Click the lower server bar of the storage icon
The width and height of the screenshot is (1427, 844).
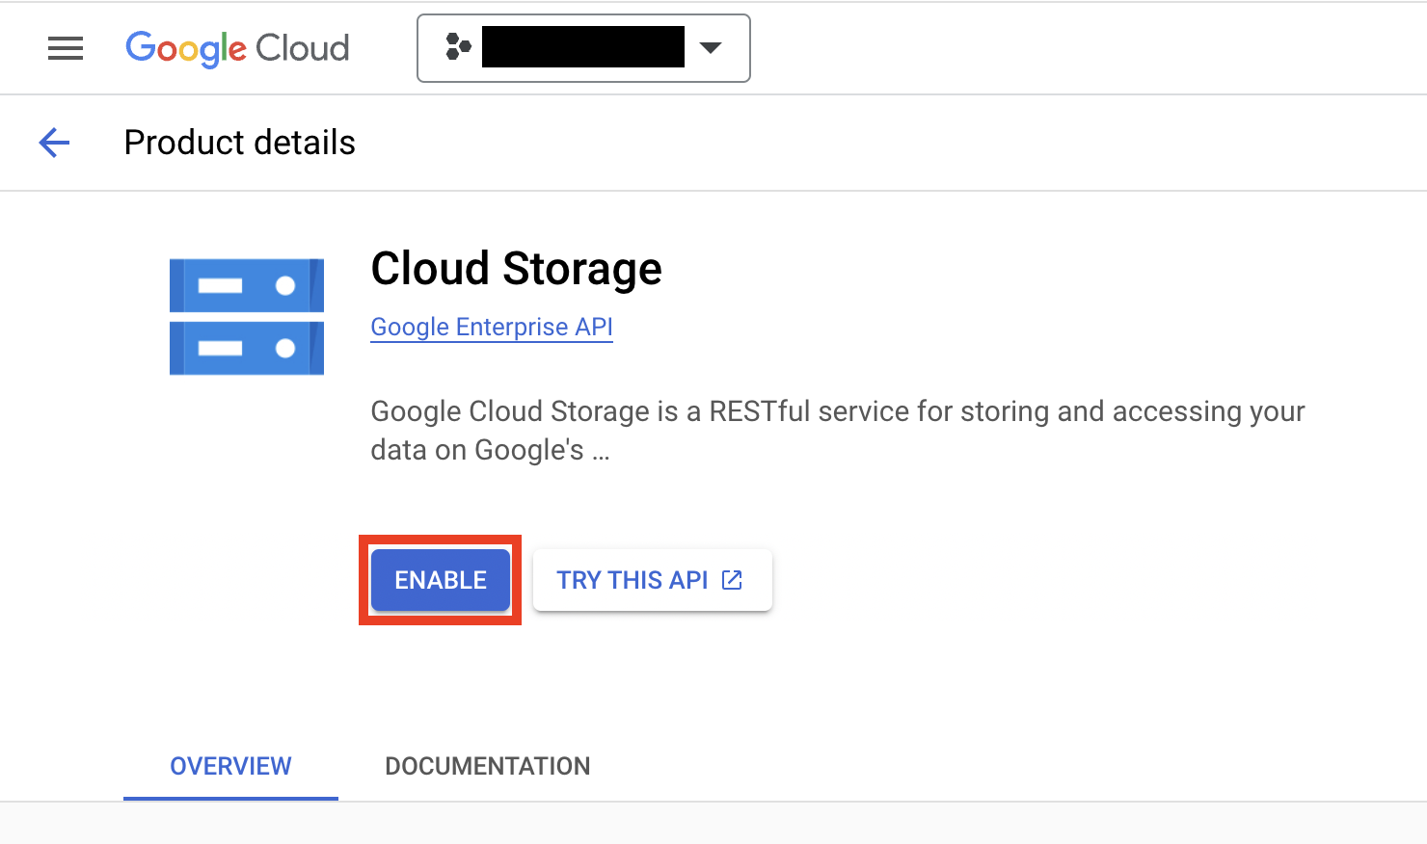tap(247, 348)
